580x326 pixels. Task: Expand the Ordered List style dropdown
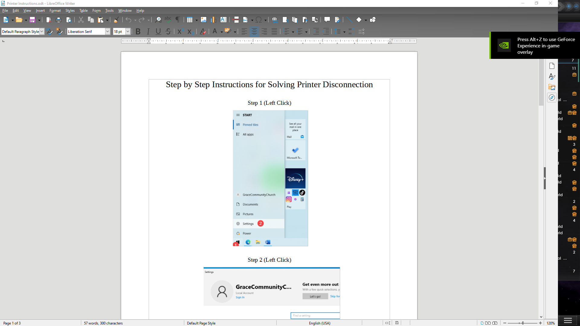coord(306,32)
